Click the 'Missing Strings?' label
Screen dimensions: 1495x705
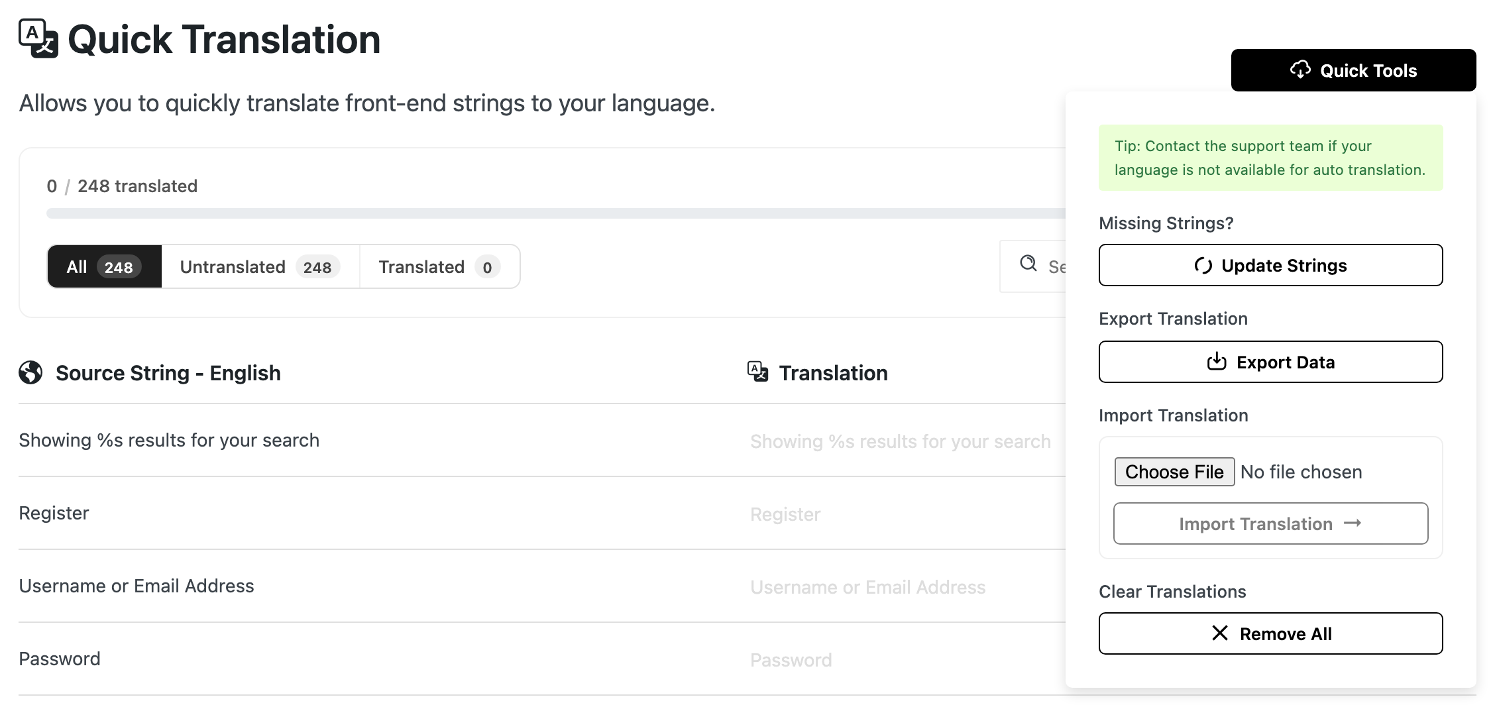click(1166, 223)
